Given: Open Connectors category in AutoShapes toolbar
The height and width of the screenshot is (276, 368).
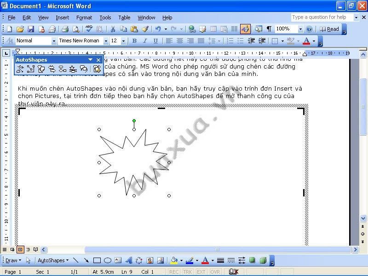Looking at the screenshot, I should (x=31, y=69).
